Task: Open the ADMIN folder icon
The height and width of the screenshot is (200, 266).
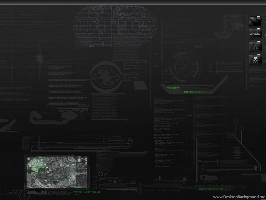Action: tap(255, 34)
